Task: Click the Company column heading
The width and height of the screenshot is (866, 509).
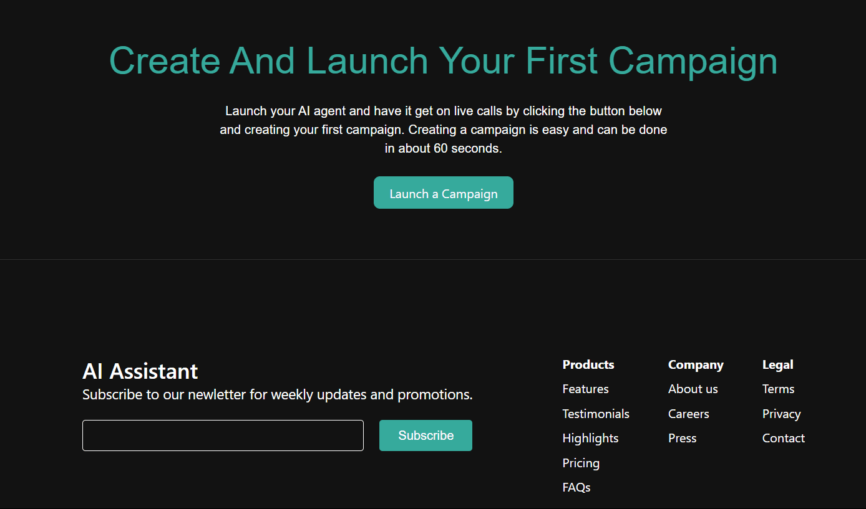Action: pyautogui.click(x=696, y=364)
